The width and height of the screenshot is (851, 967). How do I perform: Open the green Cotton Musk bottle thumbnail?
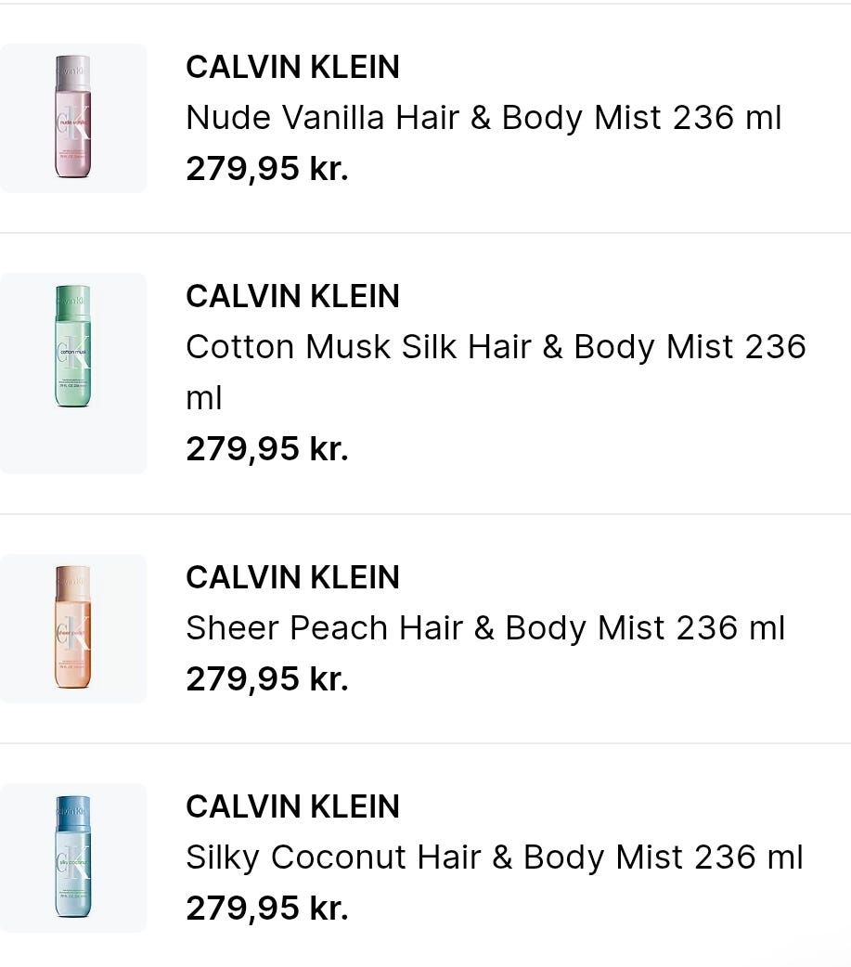point(72,373)
